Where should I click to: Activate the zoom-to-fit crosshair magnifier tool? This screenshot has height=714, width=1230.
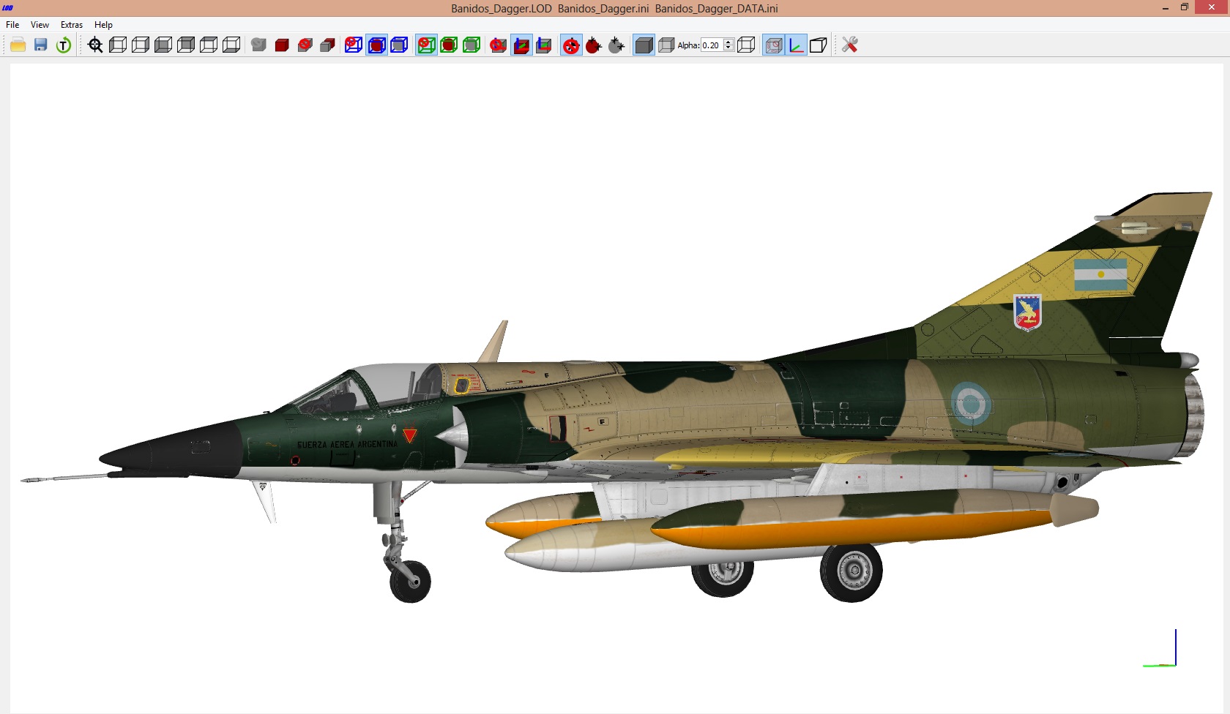95,45
